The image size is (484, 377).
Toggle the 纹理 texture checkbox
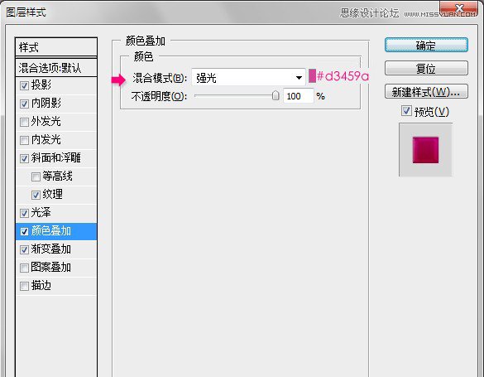coord(36,195)
